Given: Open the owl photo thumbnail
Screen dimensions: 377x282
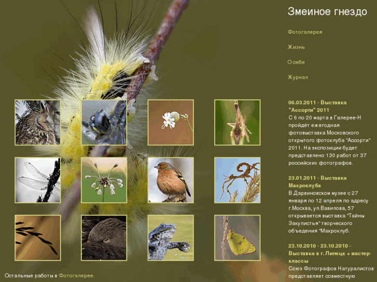Looking at the screenshot, I should coord(37,123).
